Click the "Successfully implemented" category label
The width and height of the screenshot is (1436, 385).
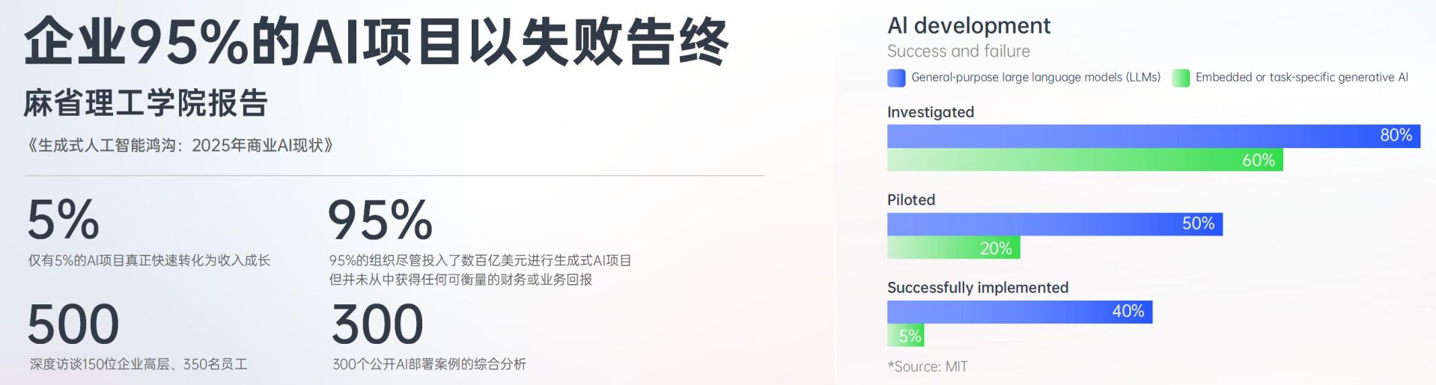point(978,288)
